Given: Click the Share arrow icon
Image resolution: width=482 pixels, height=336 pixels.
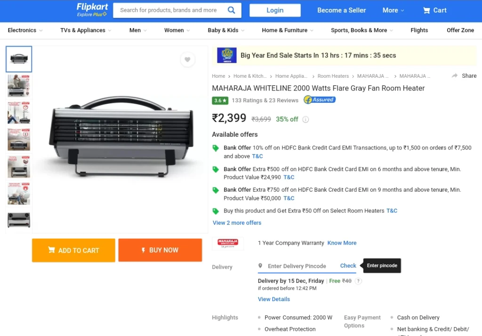Looking at the screenshot, I should 455,76.
